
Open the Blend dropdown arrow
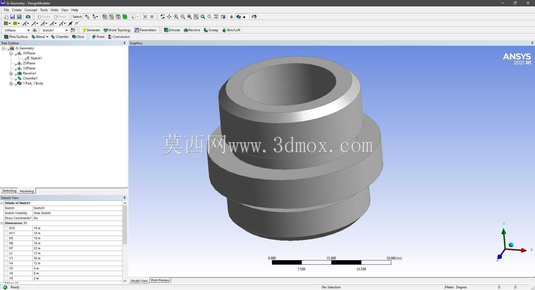click(47, 37)
